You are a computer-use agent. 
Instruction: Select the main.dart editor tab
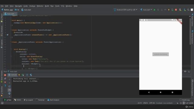click(10, 14)
